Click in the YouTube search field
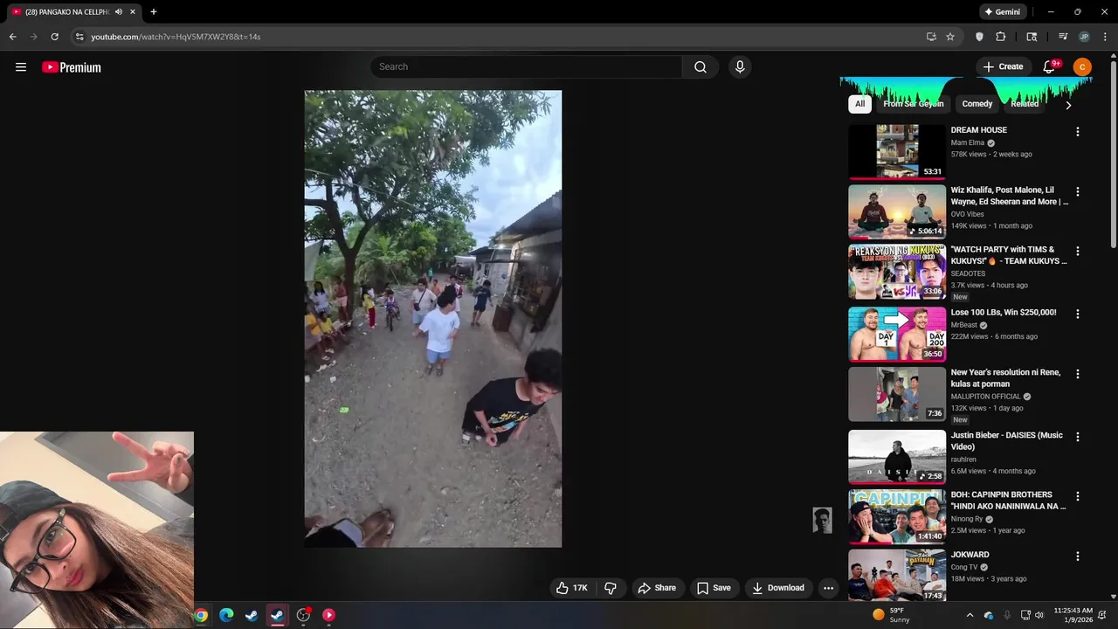Viewport: 1118px width, 629px height. 527,67
